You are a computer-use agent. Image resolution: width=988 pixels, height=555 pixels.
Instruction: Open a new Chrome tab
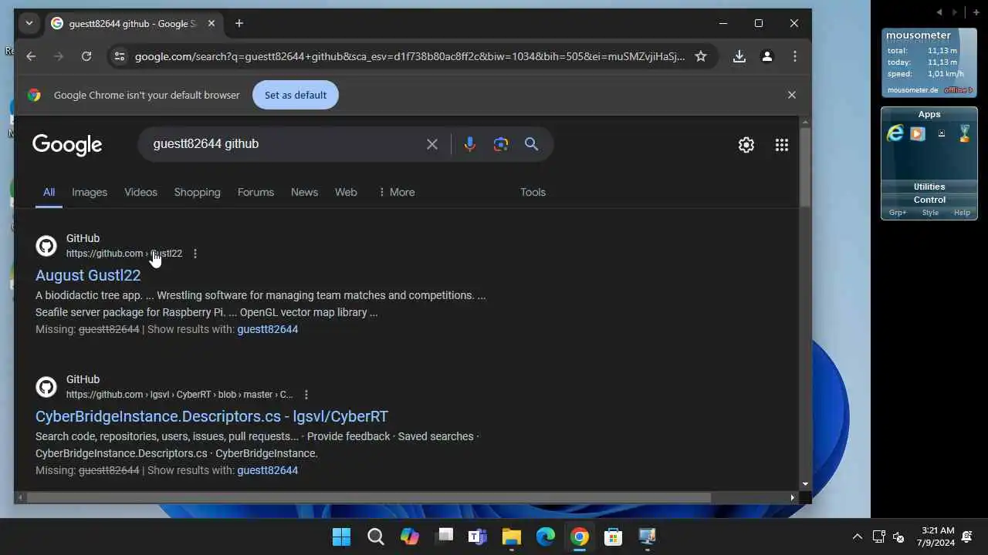pyautogui.click(x=239, y=24)
